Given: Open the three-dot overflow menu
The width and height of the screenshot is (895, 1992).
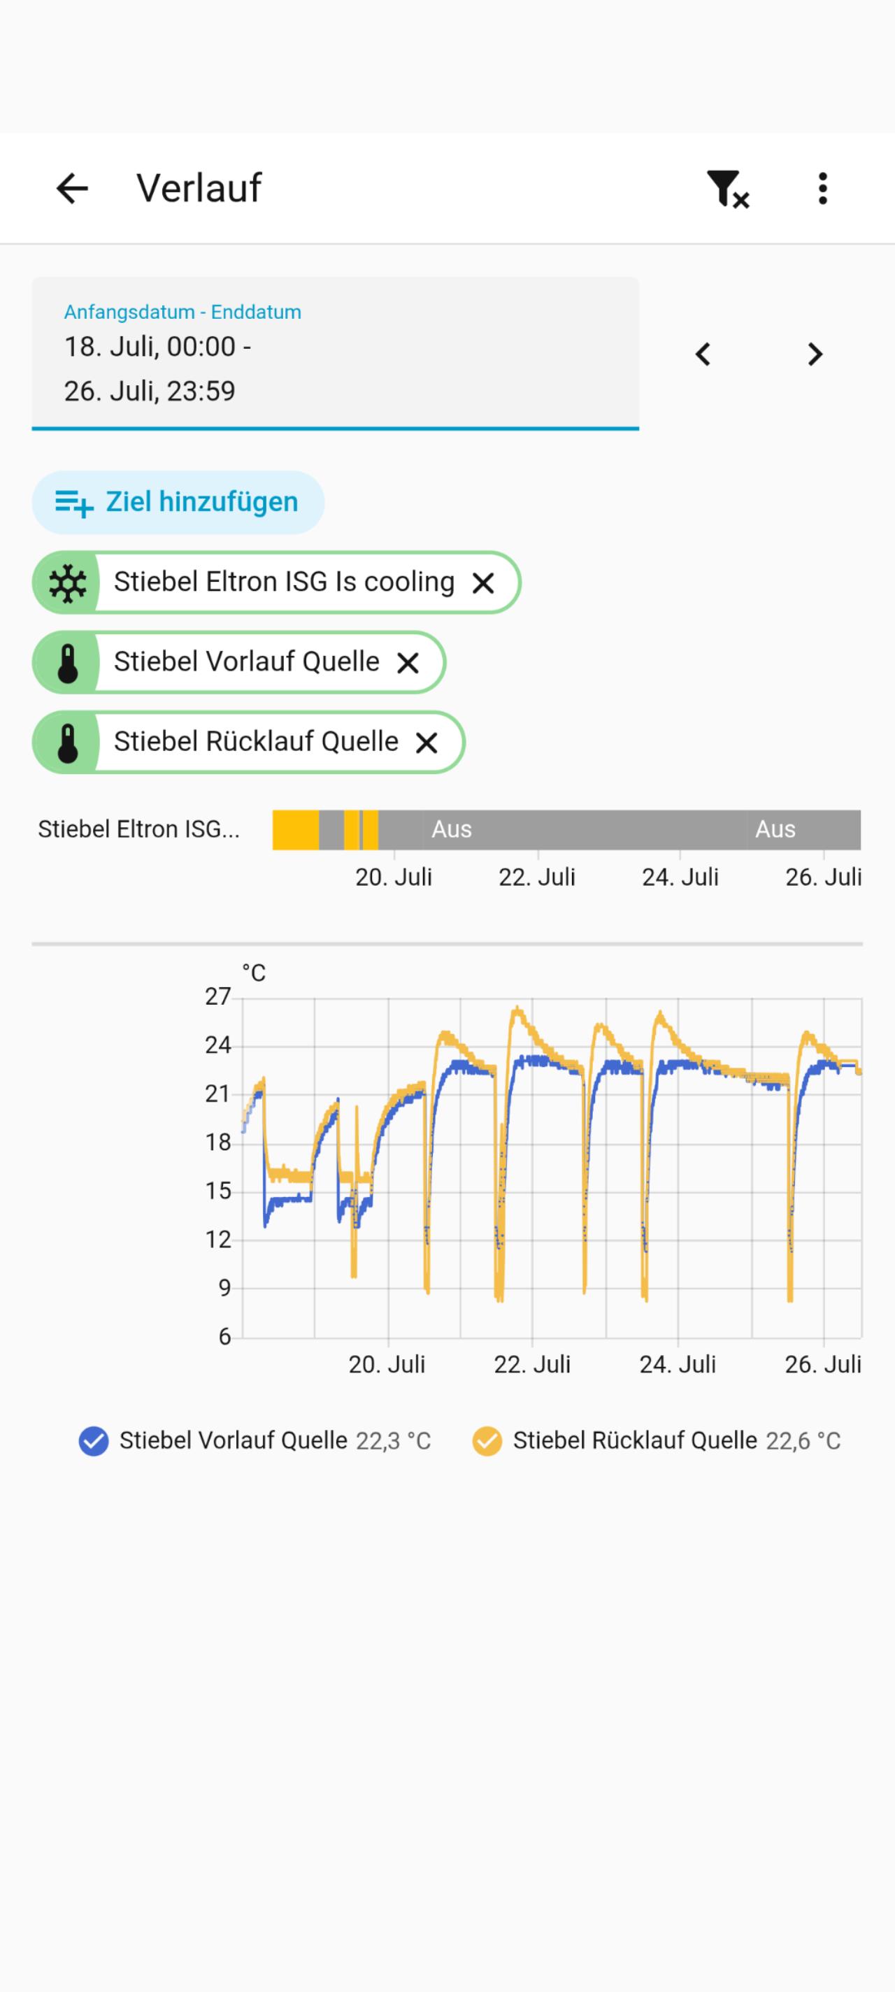Looking at the screenshot, I should point(822,188).
